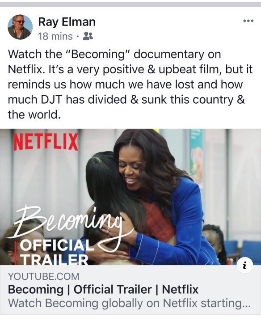Click the phrase the world. in post
This screenshot has width=261, height=321.
click(34, 114)
